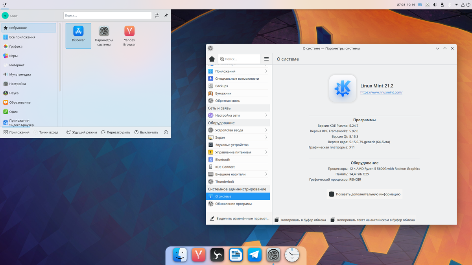Open Yandex Browser from the dock

(199, 255)
